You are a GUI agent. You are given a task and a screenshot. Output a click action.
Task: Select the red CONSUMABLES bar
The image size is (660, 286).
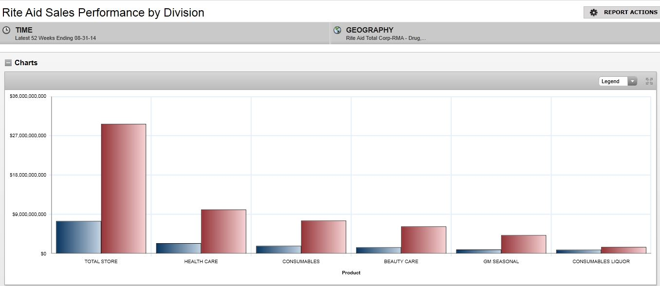(x=323, y=237)
